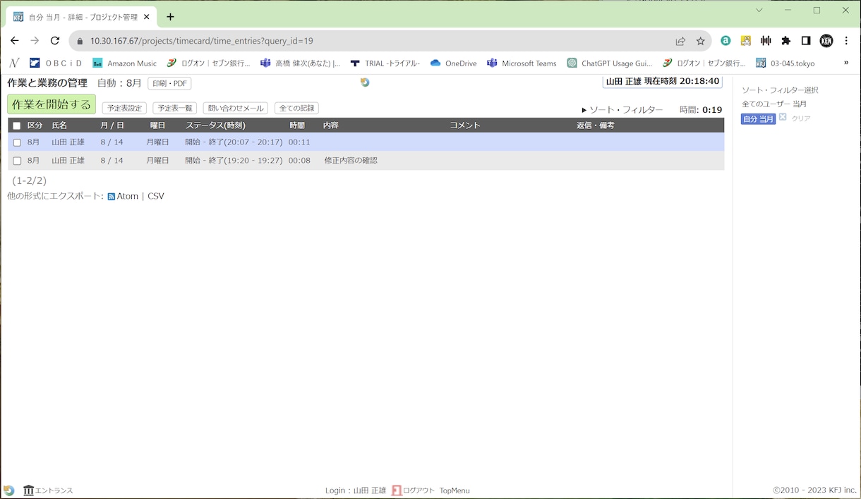Click the 全ての記録 button
The height and width of the screenshot is (499, 861).
tap(296, 109)
